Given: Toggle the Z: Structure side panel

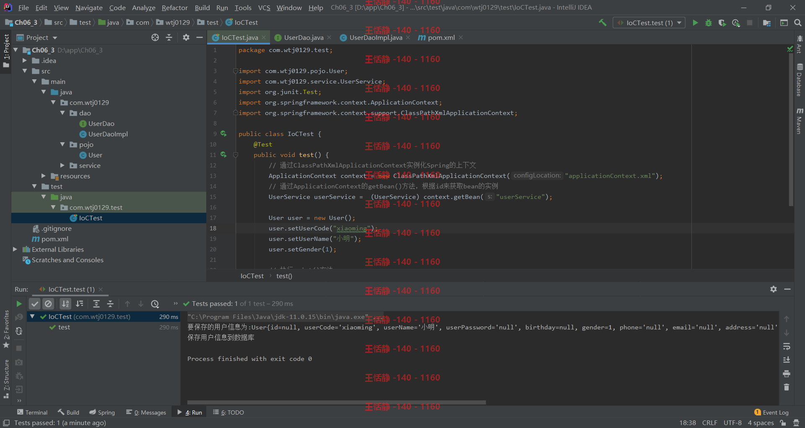Looking at the screenshot, I should click(x=6, y=379).
